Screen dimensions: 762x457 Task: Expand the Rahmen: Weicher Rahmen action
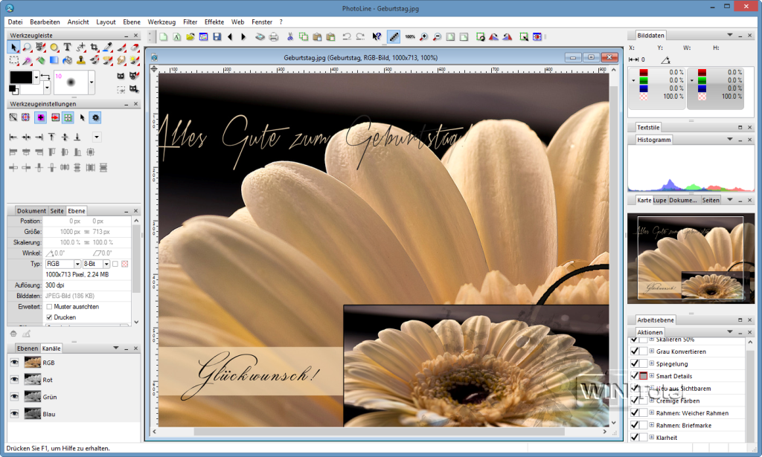tap(652, 413)
